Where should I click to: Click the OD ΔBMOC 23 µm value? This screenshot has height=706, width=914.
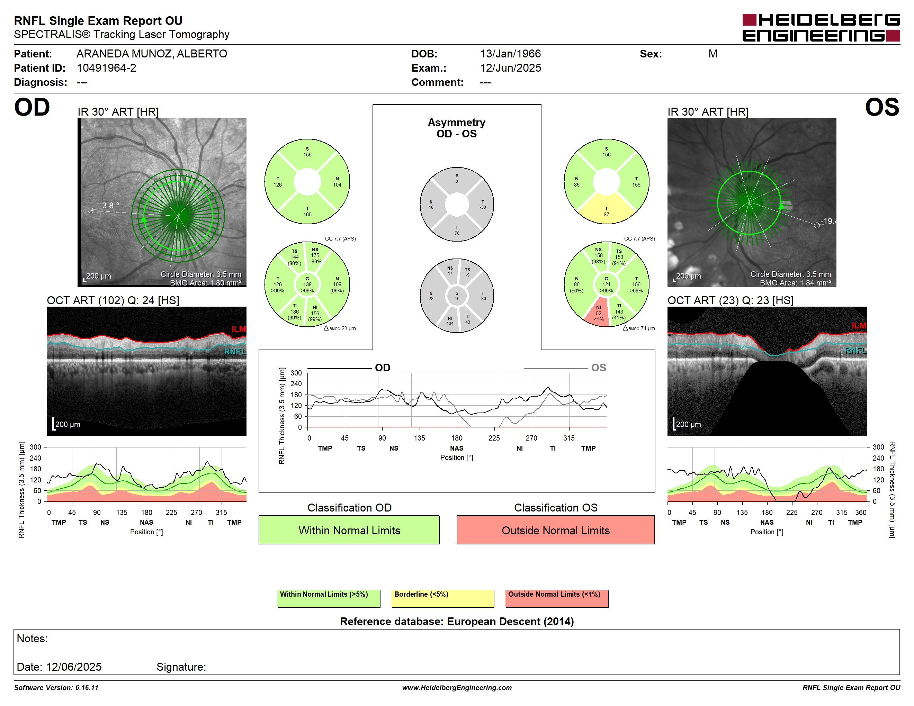pyautogui.click(x=340, y=328)
